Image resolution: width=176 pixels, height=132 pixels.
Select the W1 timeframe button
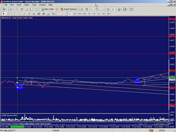pyautogui.click(x=104, y=14)
